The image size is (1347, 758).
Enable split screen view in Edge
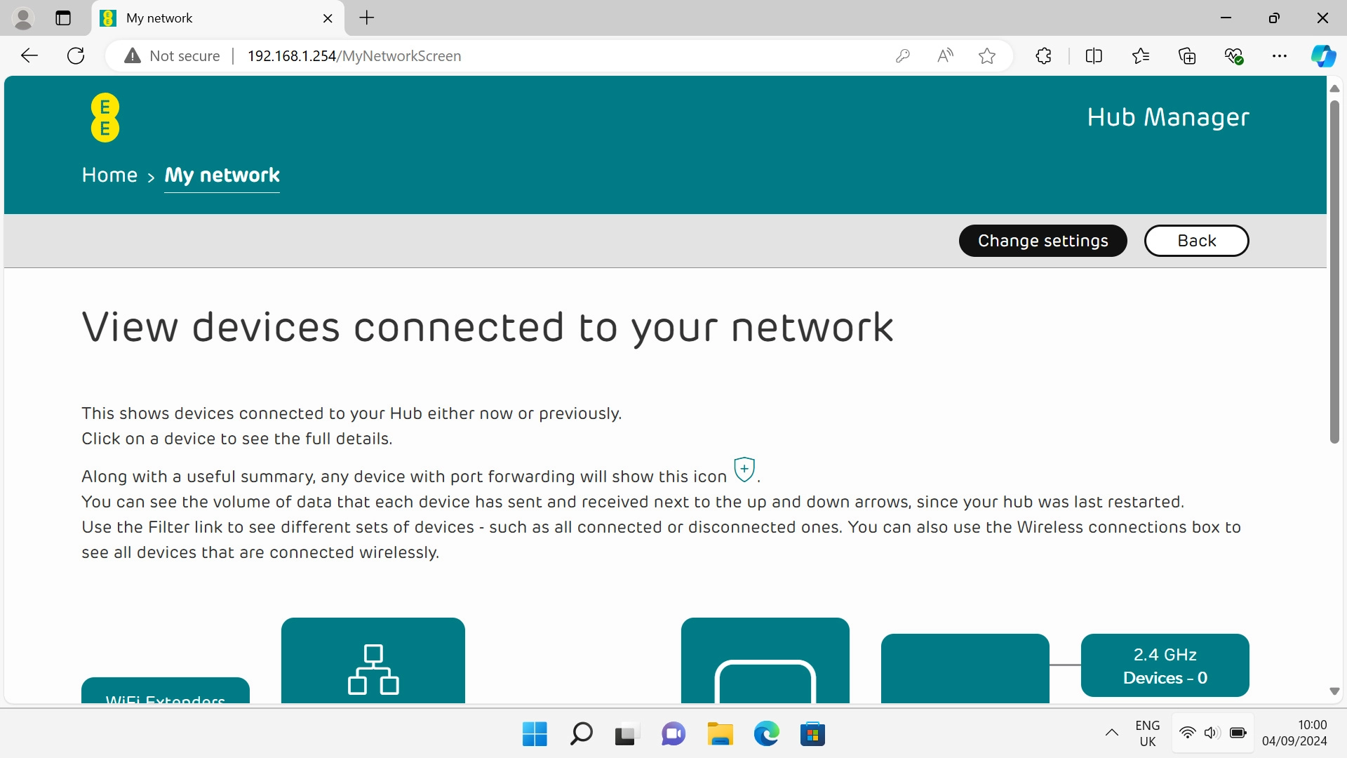(1094, 55)
